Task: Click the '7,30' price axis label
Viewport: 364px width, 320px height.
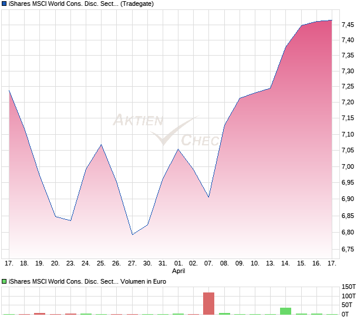Action: pyautogui.click(x=348, y=71)
